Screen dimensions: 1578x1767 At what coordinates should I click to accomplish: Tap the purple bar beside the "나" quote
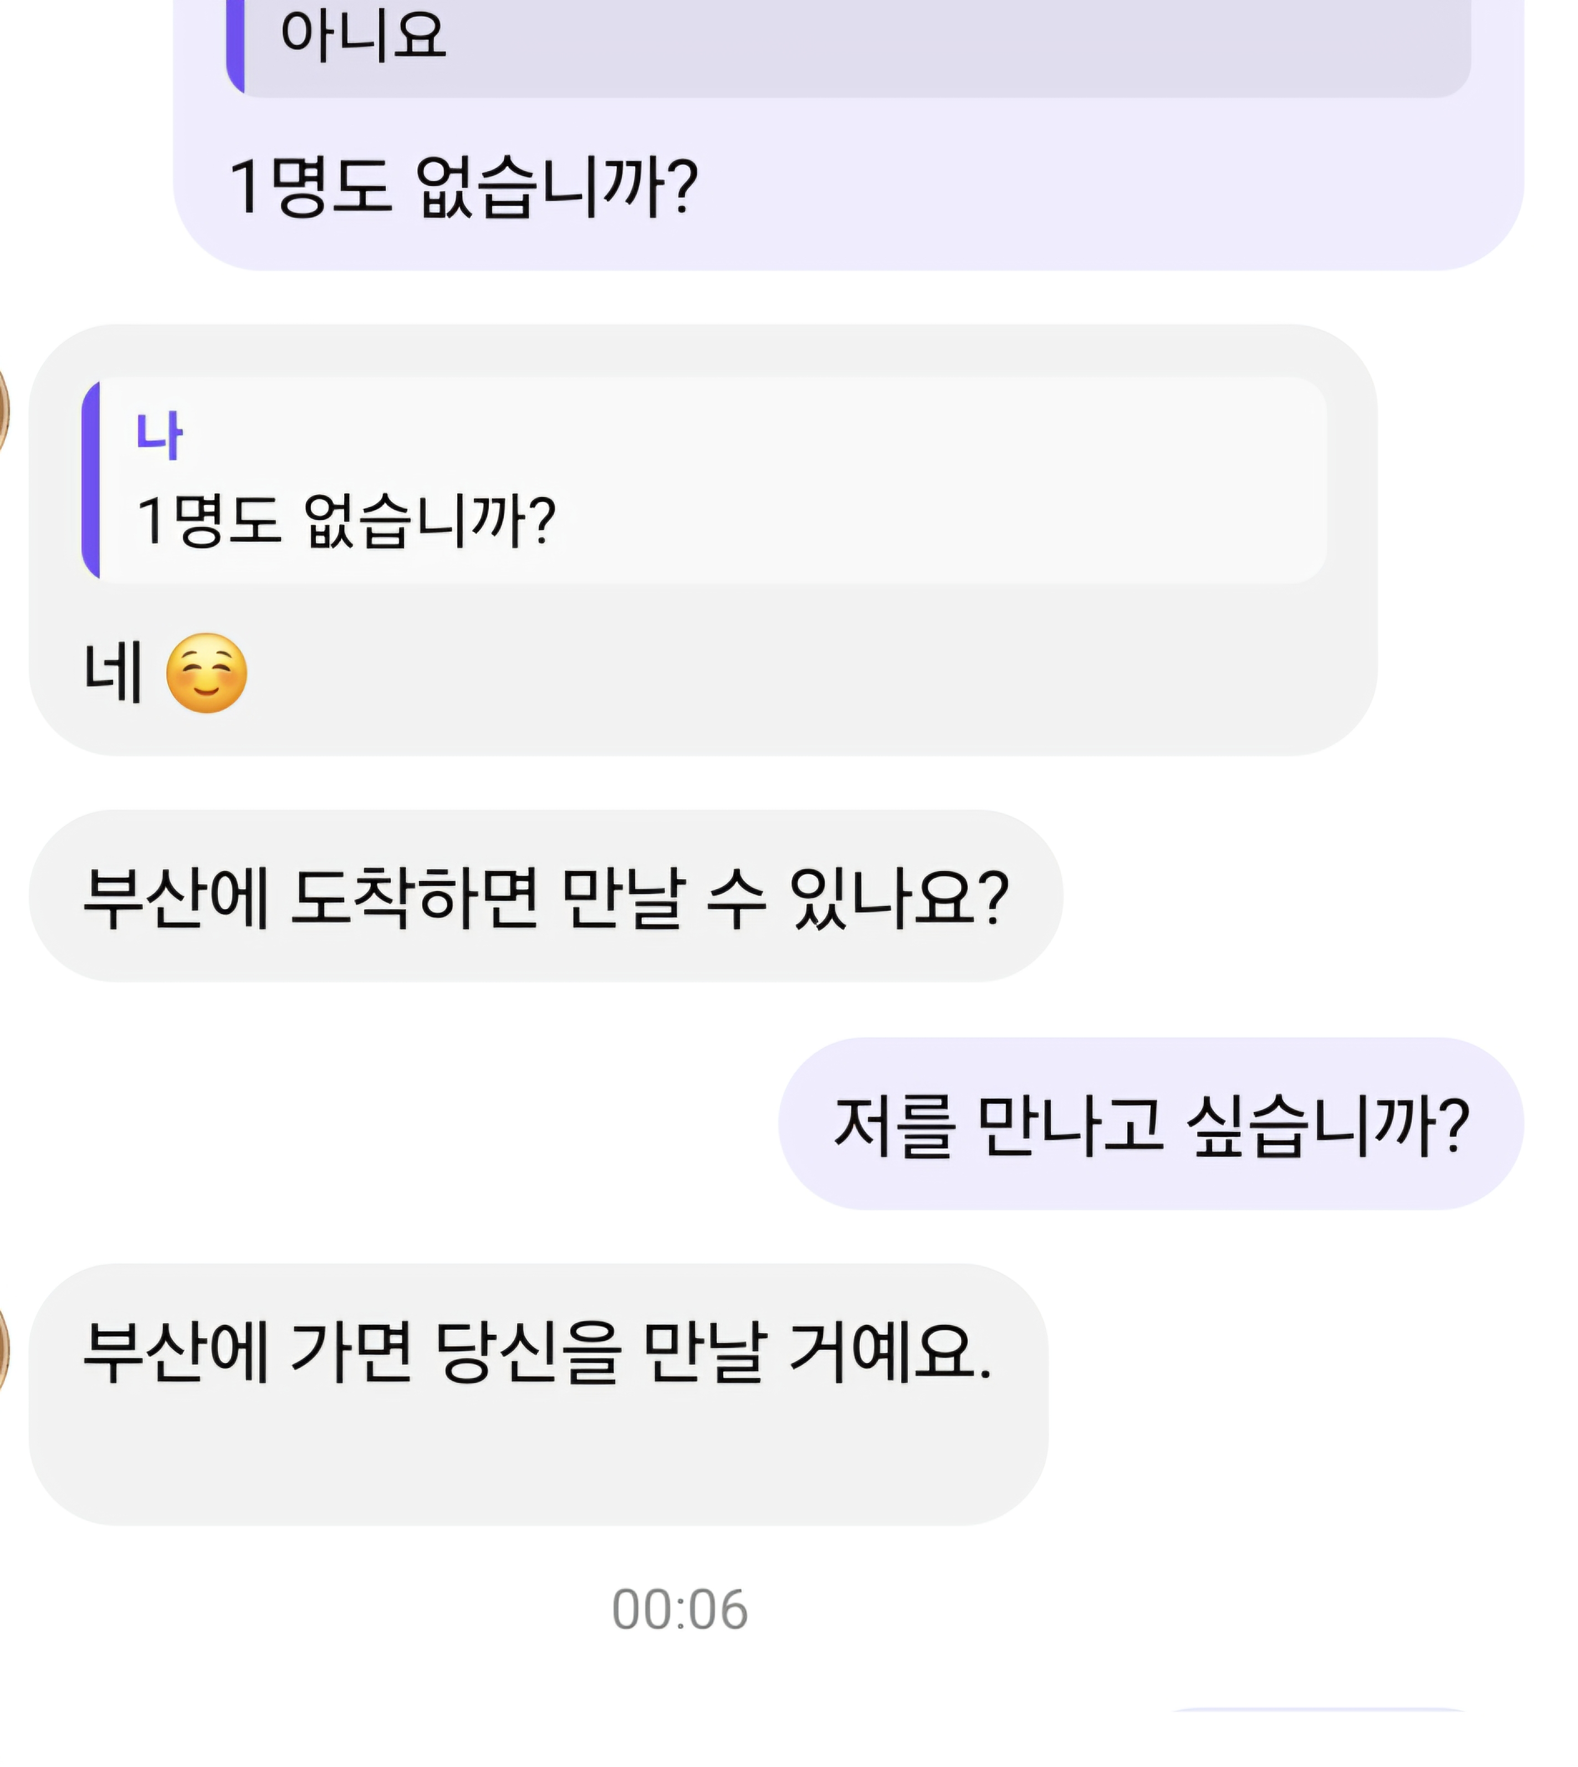point(91,479)
